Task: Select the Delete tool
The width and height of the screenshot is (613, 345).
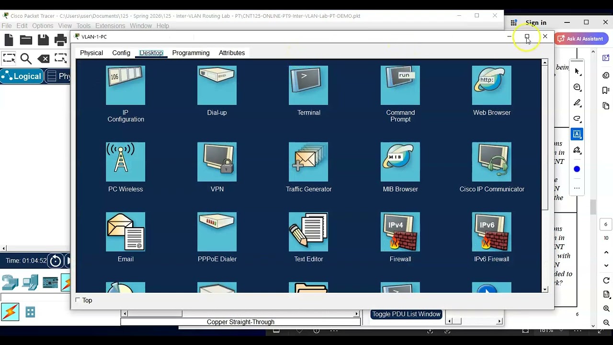Action: (x=44, y=58)
